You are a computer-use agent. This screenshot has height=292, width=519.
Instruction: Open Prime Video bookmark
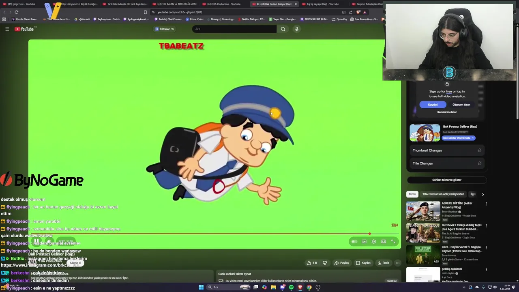pyautogui.click(x=195, y=19)
